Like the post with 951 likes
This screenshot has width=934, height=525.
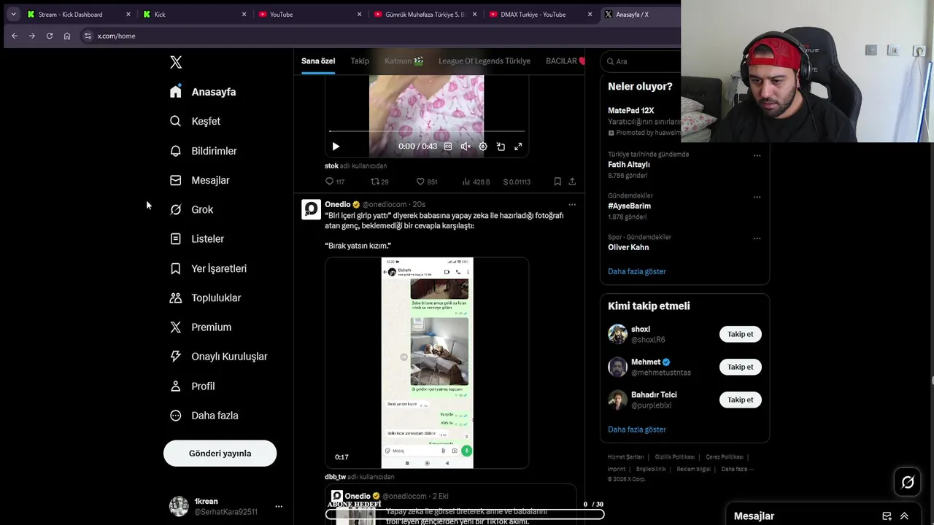pos(420,182)
